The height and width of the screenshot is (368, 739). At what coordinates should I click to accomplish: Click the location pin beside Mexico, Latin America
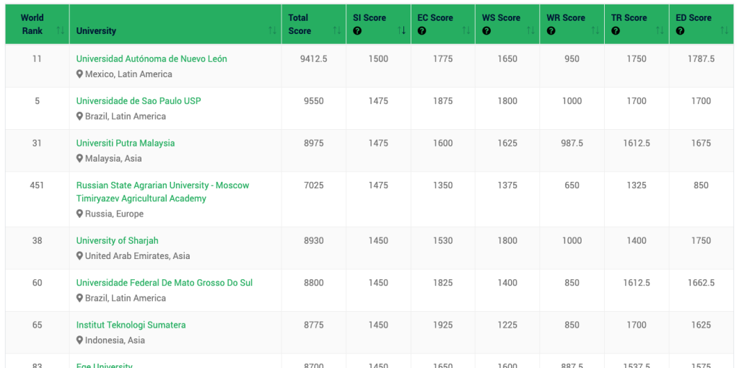(x=80, y=74)
